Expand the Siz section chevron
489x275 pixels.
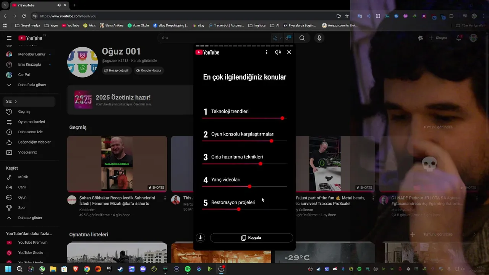pos(16,102)
